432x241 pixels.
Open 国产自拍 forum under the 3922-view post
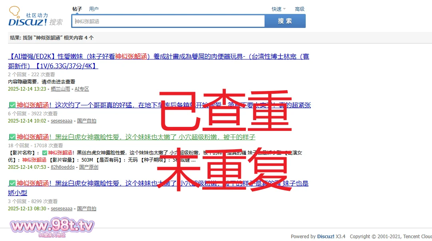click(87, 121)
